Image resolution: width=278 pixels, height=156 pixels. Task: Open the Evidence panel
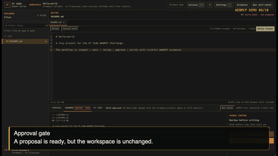click(242, 5)
